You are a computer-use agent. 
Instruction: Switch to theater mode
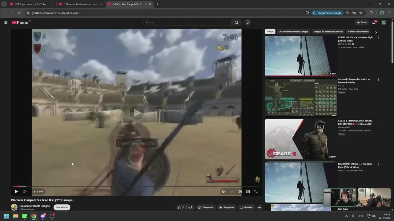(x=248, y=192)
